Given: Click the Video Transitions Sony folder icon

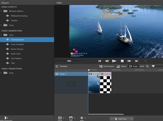Looking at the screenshot, I should 5,73.
